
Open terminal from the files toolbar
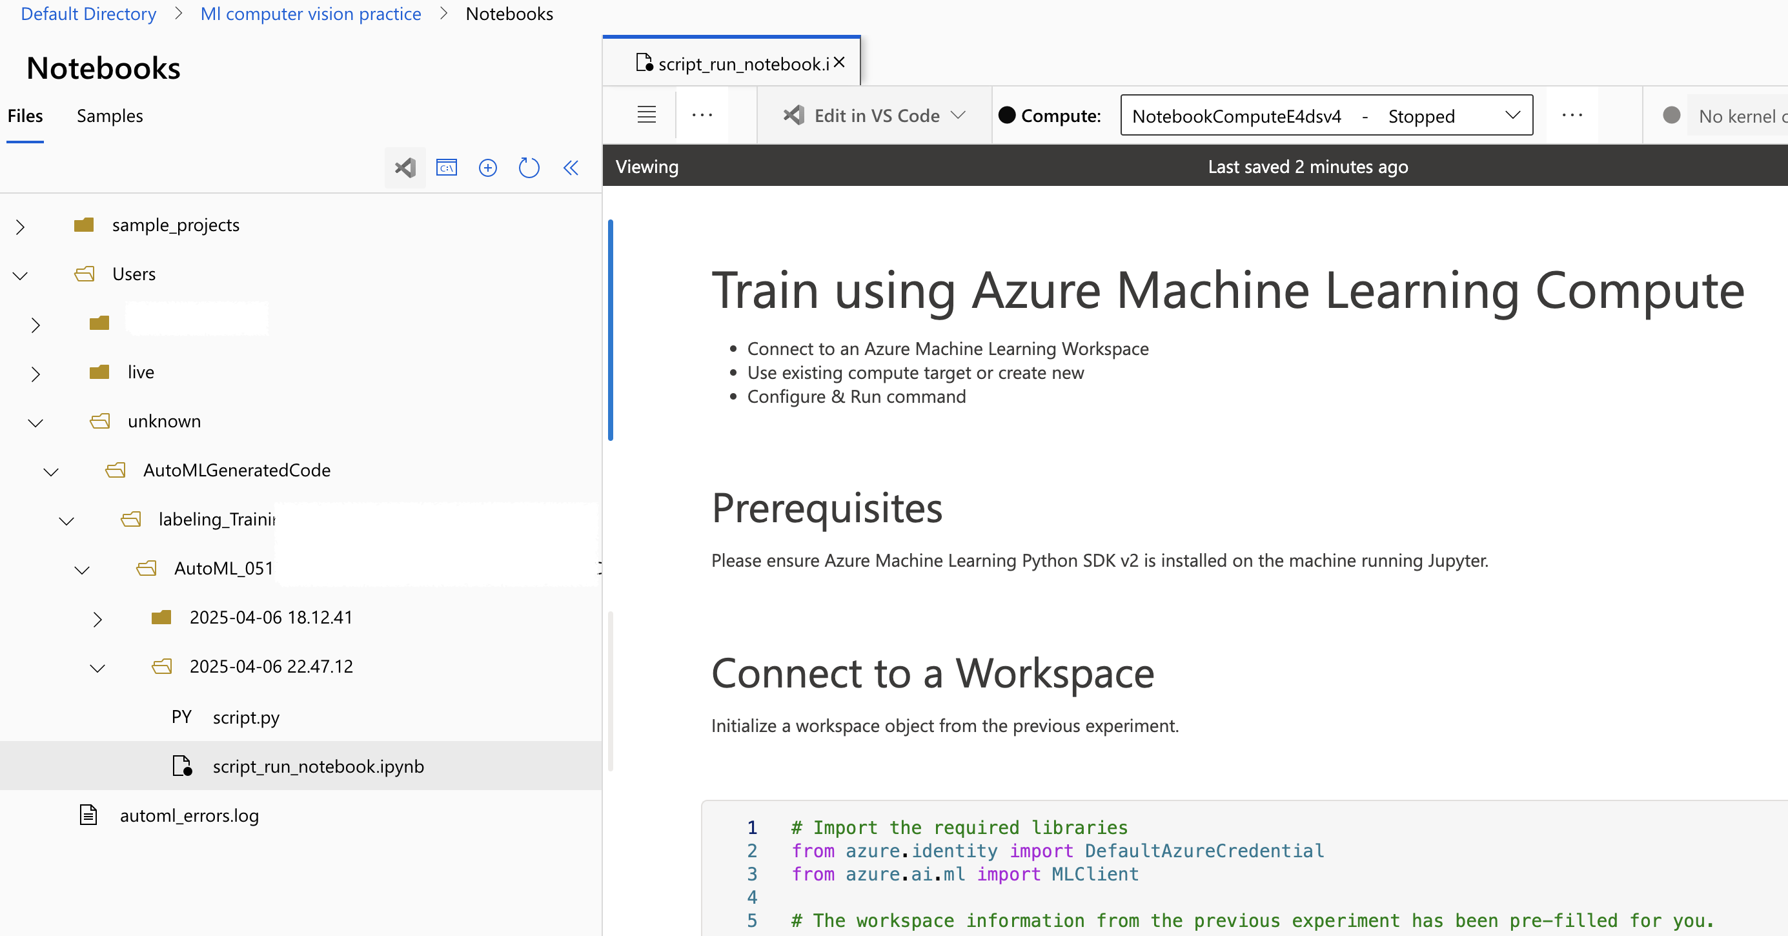(446, 167)
